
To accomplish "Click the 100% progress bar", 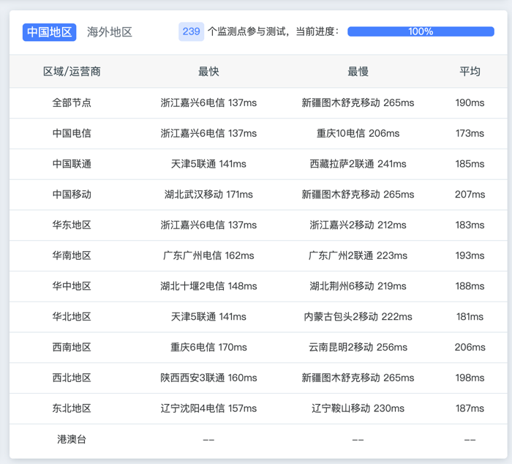I will [x=421, y=31].
